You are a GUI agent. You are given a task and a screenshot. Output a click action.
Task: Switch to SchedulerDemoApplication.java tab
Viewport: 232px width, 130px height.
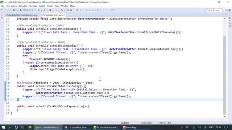click(x=22, y=15)
